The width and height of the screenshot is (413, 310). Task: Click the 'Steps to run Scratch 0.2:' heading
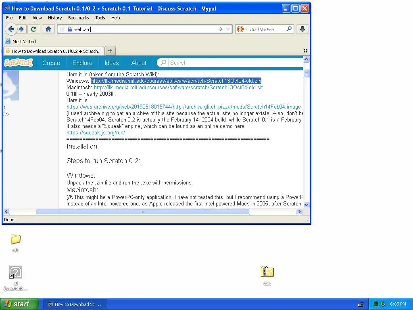coord(103,161)
